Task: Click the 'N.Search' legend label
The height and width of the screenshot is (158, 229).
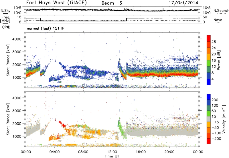Action: click(221, 11)
